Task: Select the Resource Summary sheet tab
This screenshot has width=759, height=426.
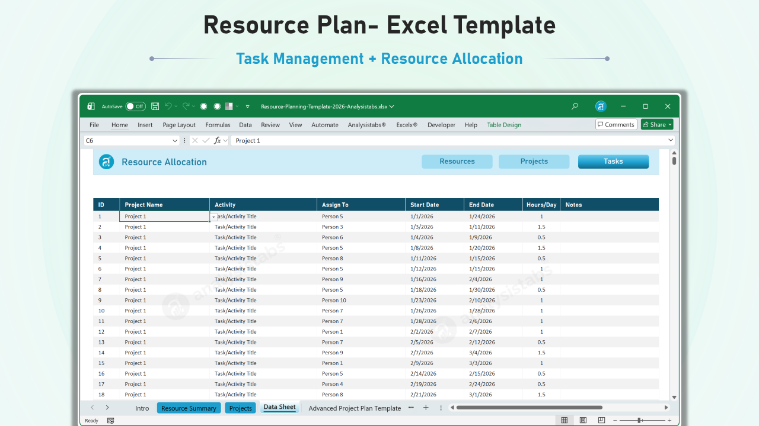Action: tap(189, 408)
